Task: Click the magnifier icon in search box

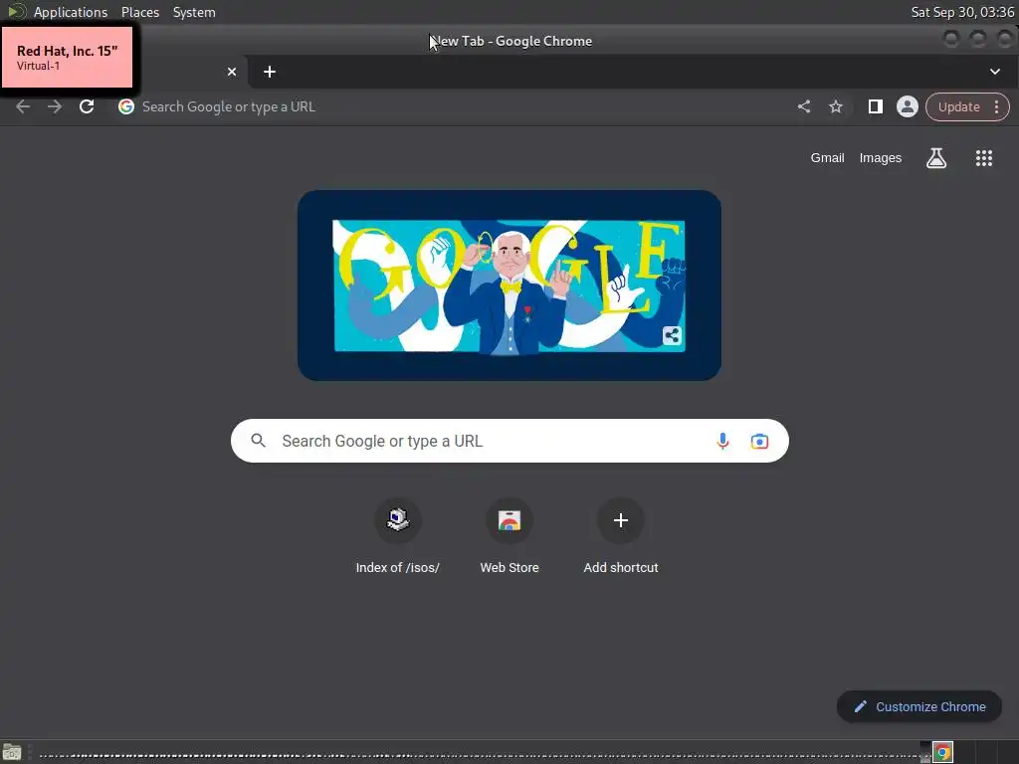Action: (x=258, y=441)
